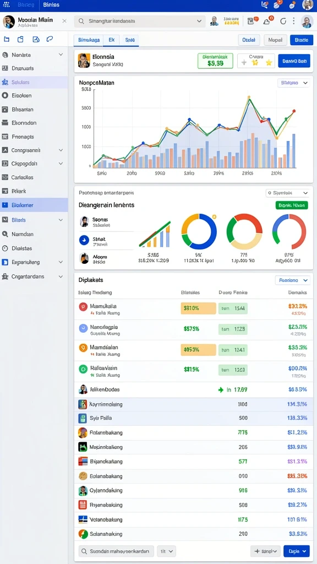Screen dimensions: 317x564
Task: Open the Reoniono dropdown in Dipiakets
Action: click(x=292, y=280)
